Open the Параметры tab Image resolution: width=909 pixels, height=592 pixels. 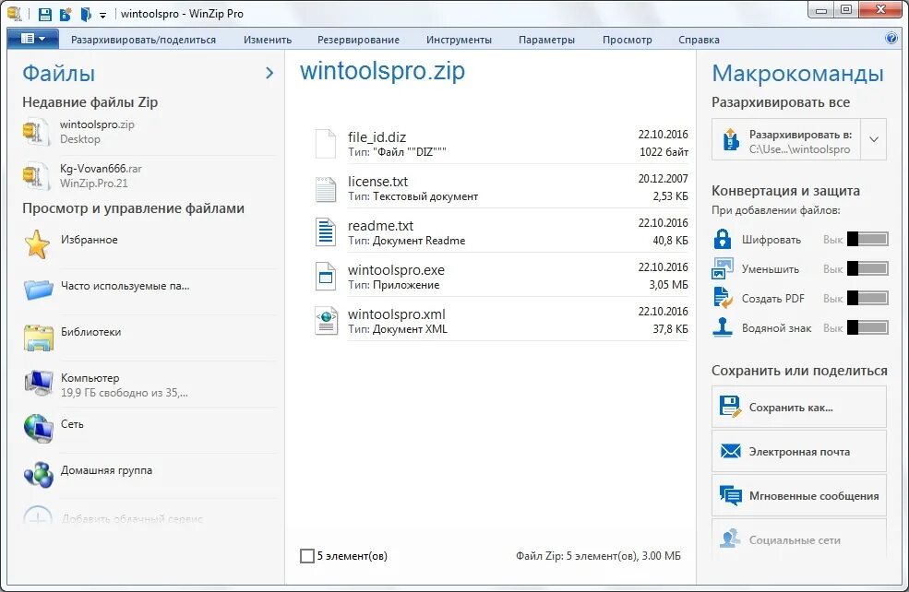546,40
